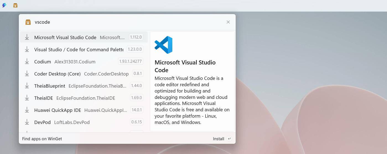The width and height of the screenshot is (387, 154).
Task: Select Visual Studio / Code for Command Palette
Action: point(79,50)
